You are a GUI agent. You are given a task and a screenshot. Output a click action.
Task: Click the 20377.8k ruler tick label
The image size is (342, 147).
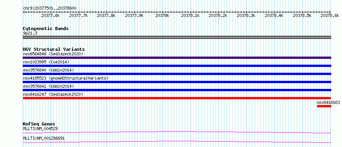click(106, 15)
